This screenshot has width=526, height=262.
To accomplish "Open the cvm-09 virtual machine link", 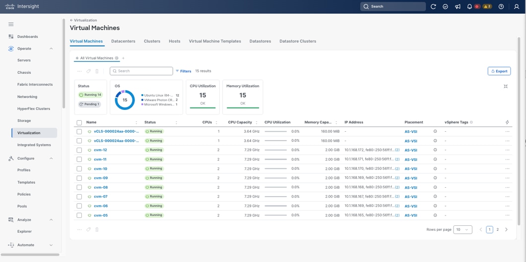I will point(101,178).
